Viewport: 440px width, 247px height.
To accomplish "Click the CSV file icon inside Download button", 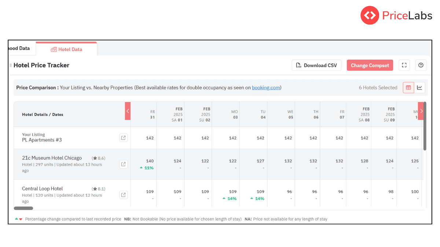I will [x=298, y=65].
